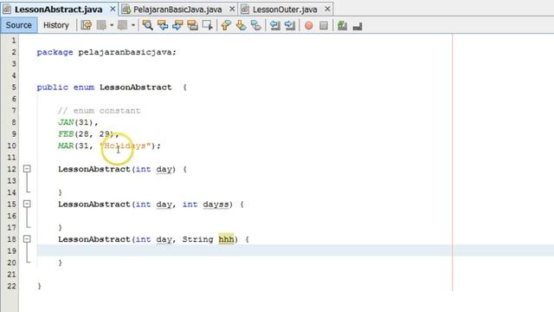The image size is (554, 312).
Task: Jump to Previous Bookmark
Action: 226,25
